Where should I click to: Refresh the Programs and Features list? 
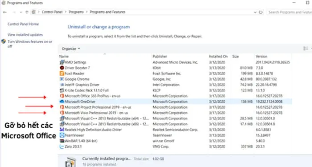261,12
